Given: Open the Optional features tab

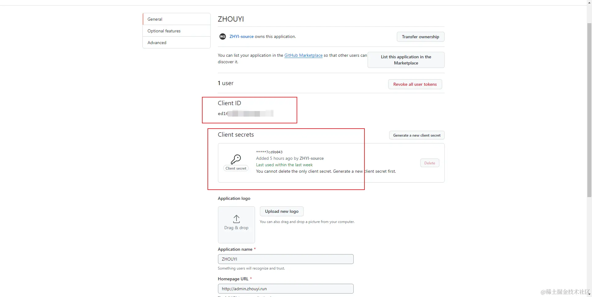Looking at the screenshot, I should (176, 31).
